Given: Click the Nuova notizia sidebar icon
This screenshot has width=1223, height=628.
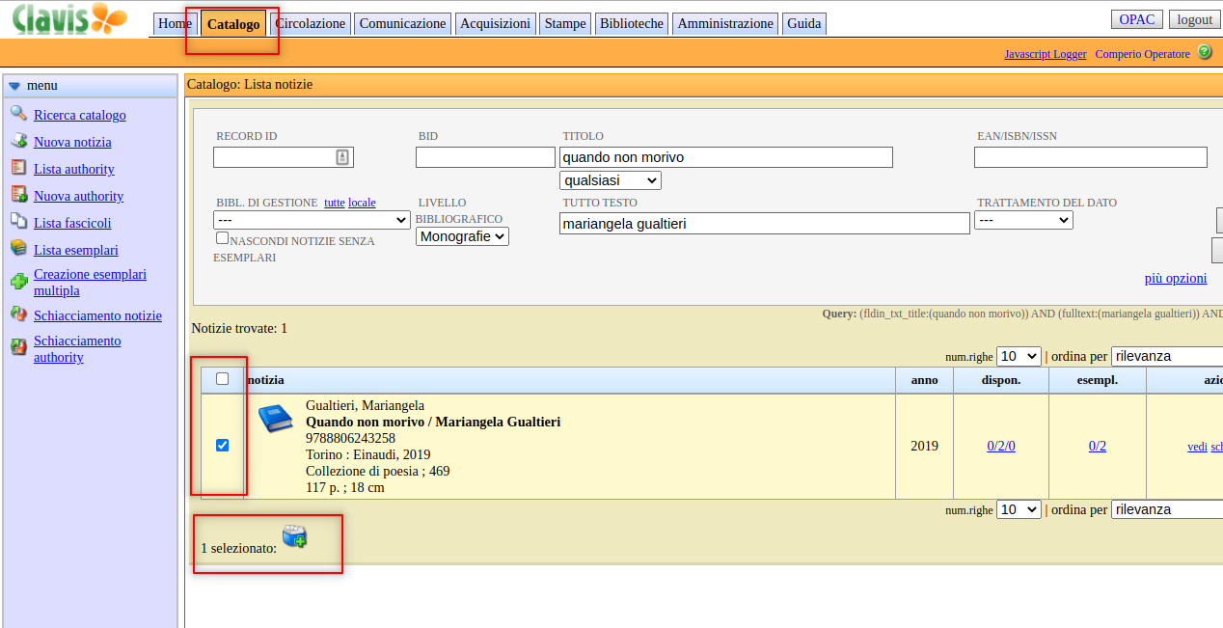Looking at the screenshot, I should point(18,141).
